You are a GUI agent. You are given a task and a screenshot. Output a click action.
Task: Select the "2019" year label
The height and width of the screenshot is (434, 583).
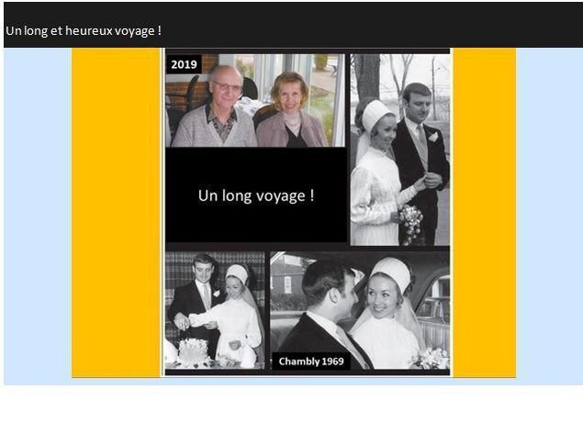[x=184, y=65]
